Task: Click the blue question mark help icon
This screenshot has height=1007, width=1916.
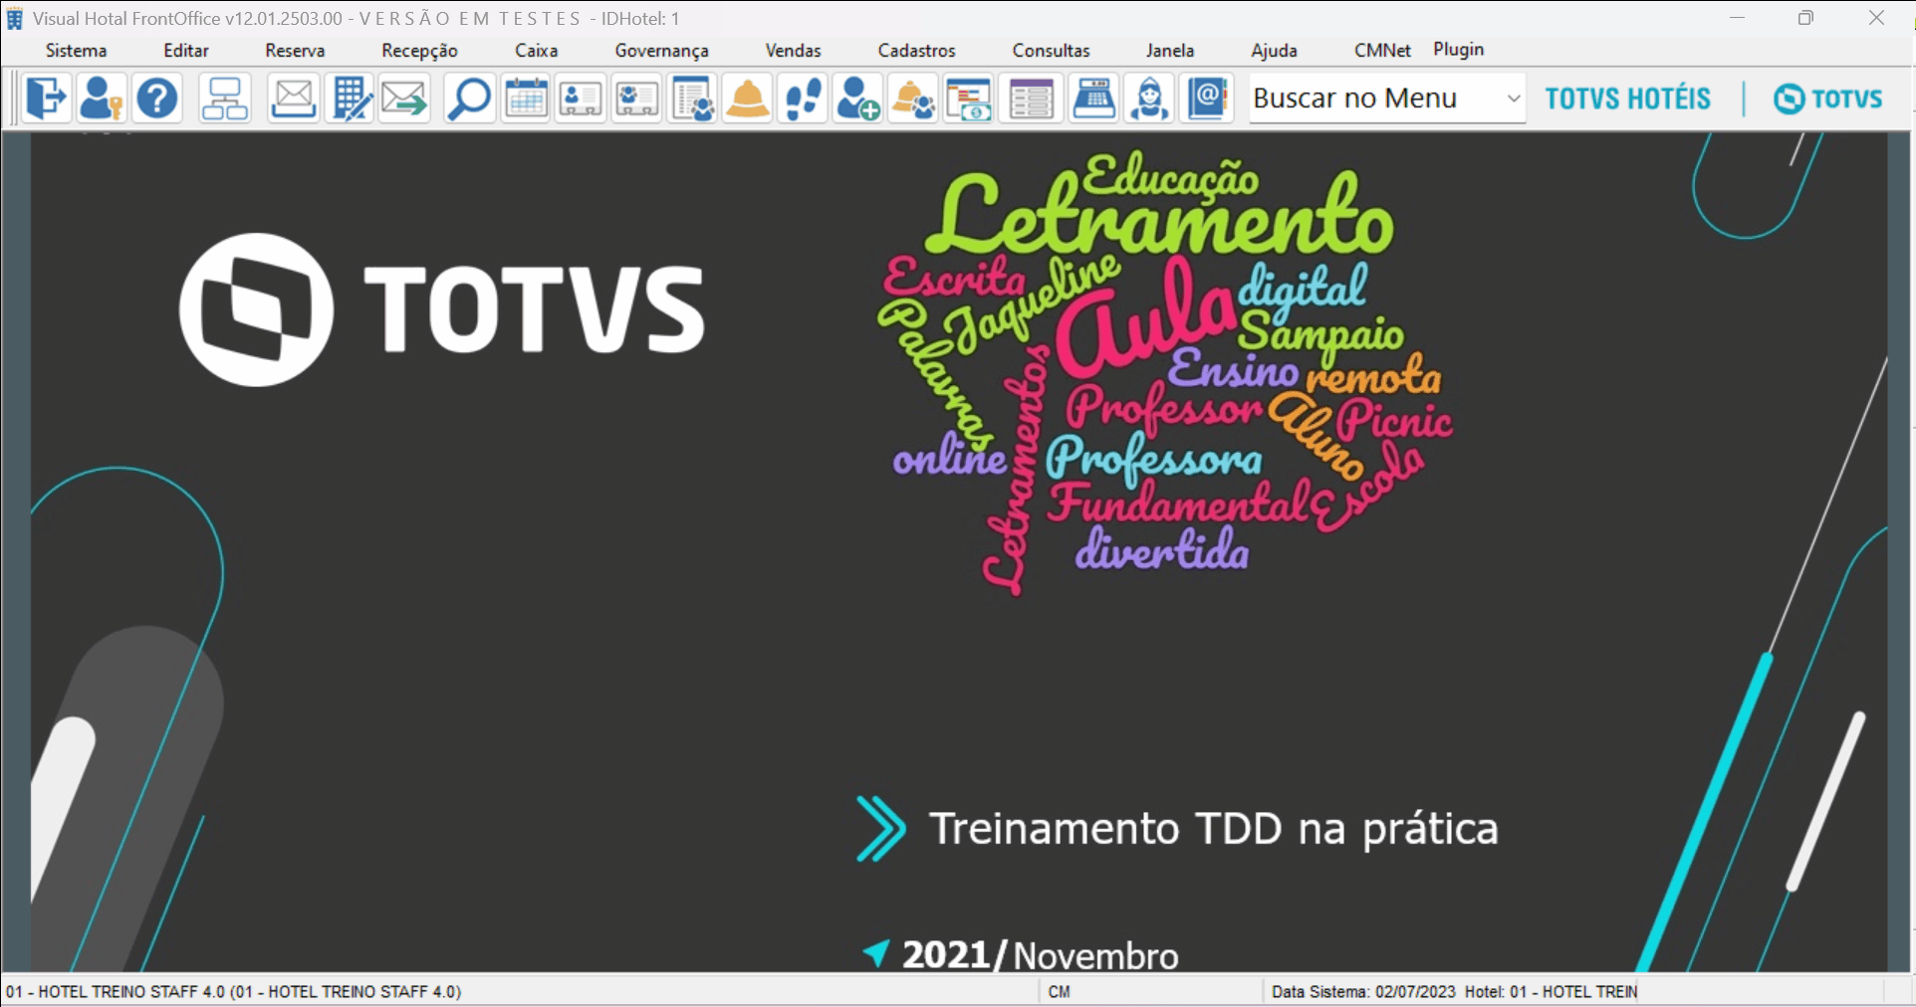Action: pos(156,99)
